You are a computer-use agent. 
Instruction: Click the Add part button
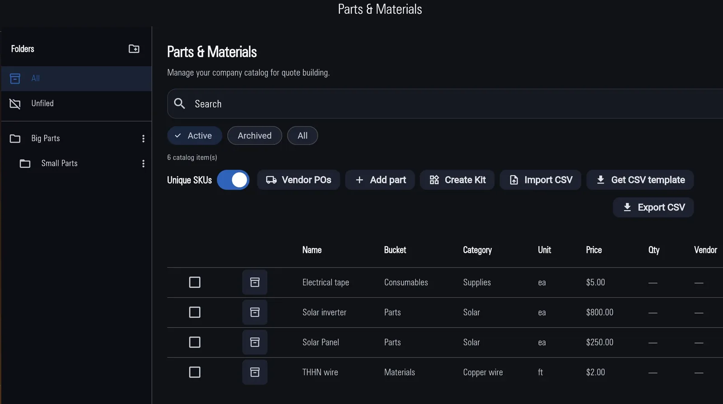point(380,180)
